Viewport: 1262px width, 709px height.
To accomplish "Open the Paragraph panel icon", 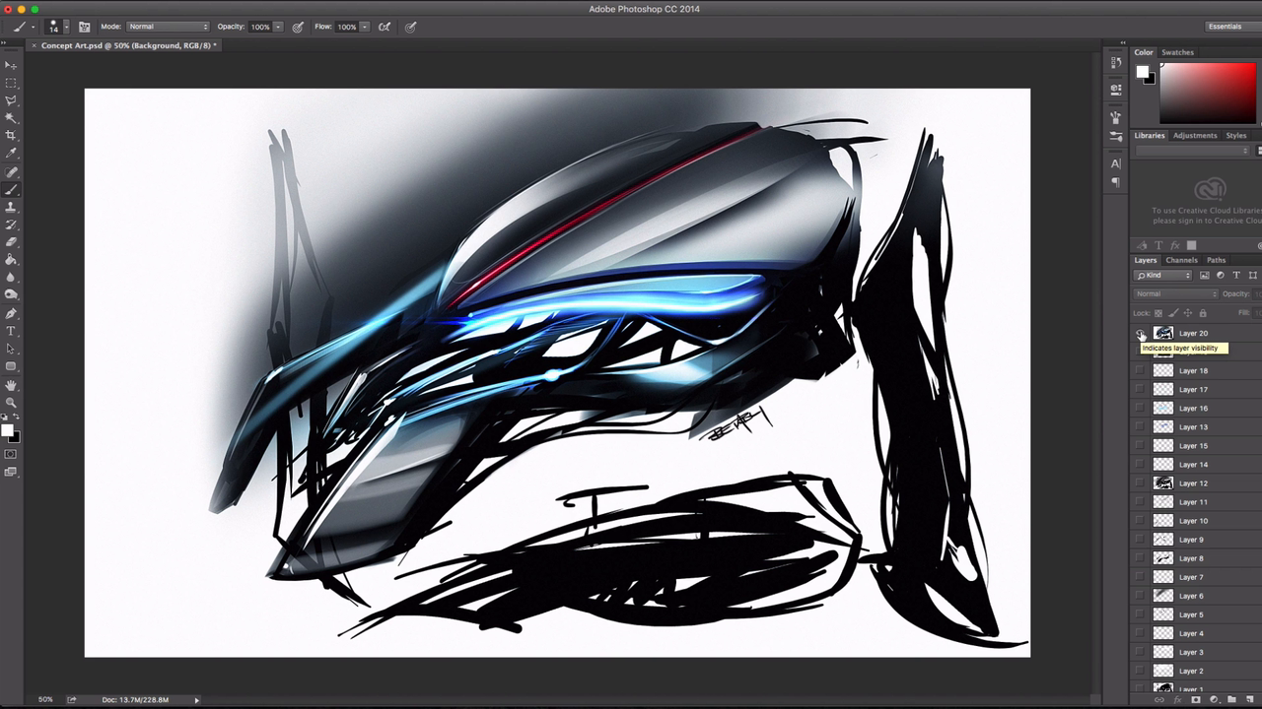I will pos(1115,182).
